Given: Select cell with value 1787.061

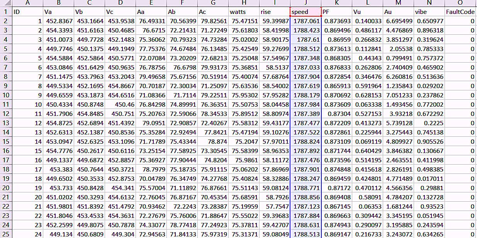Looking at the screenshot, I should point(306,21).
